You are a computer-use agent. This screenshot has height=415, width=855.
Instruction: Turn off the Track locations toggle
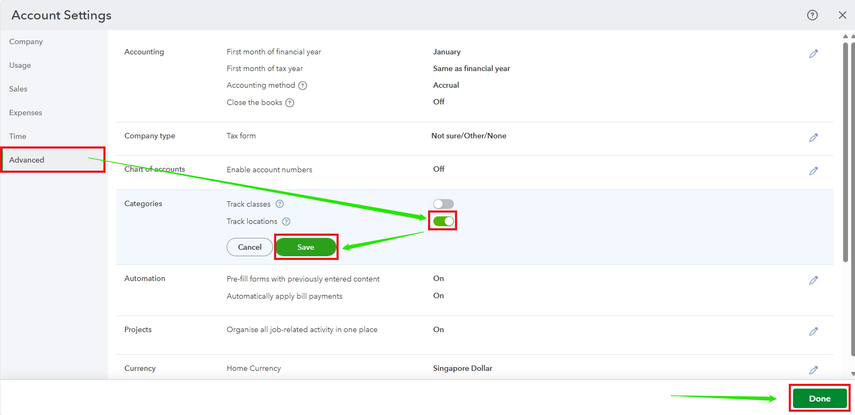[443, 221]
